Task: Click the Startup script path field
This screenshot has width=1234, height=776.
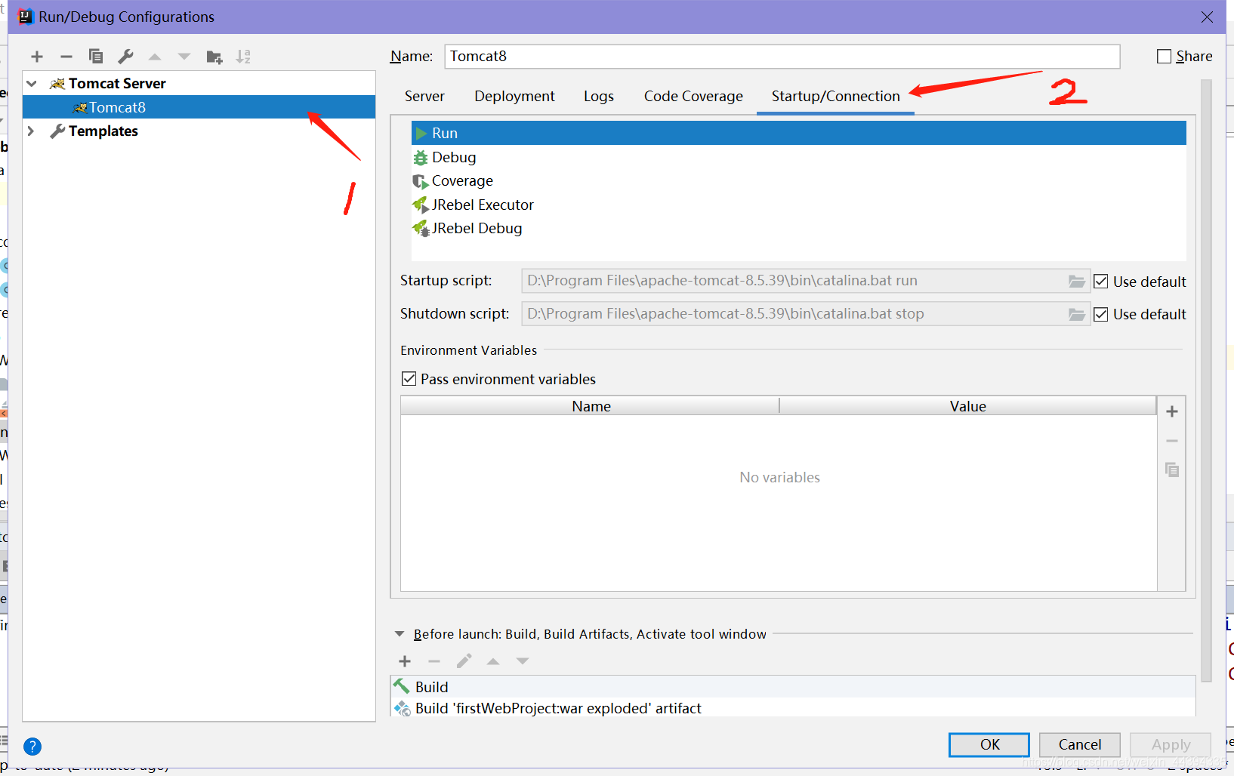Action: click(x=794, y=281)
